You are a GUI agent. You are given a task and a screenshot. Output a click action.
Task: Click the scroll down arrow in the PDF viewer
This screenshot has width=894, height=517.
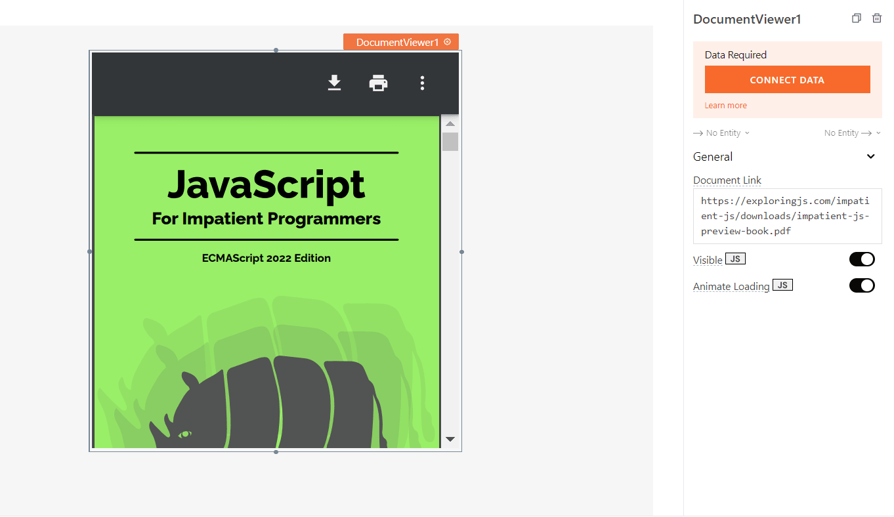click(450, 439)
